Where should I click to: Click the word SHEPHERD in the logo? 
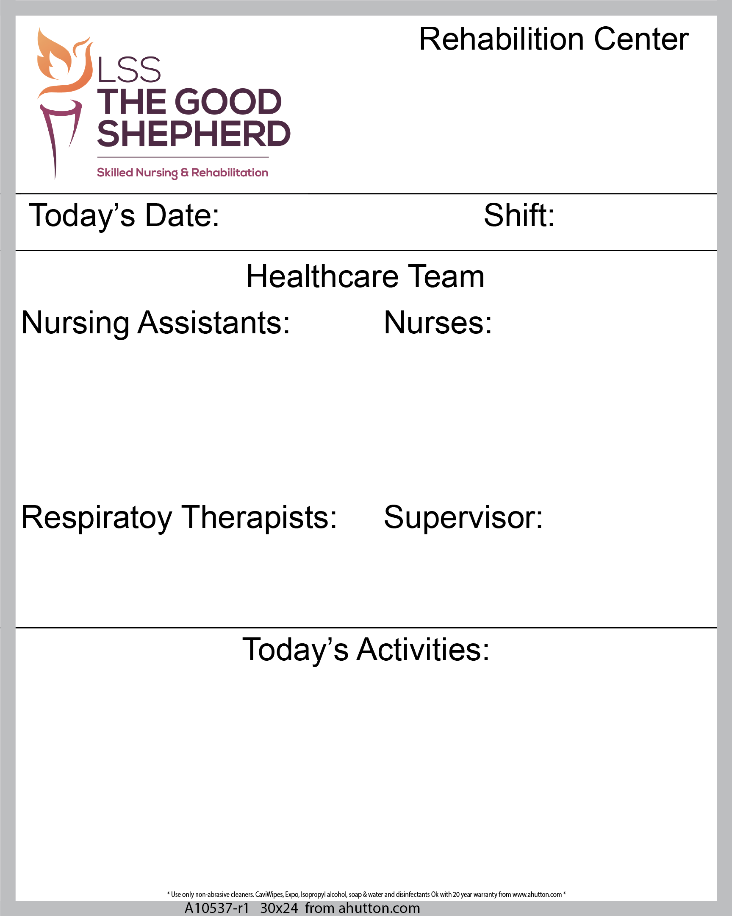click(194, 134)
